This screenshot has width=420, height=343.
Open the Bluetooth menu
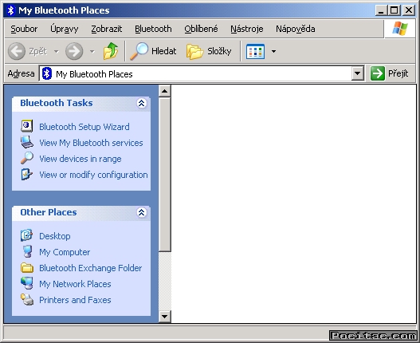coord(153,29)
